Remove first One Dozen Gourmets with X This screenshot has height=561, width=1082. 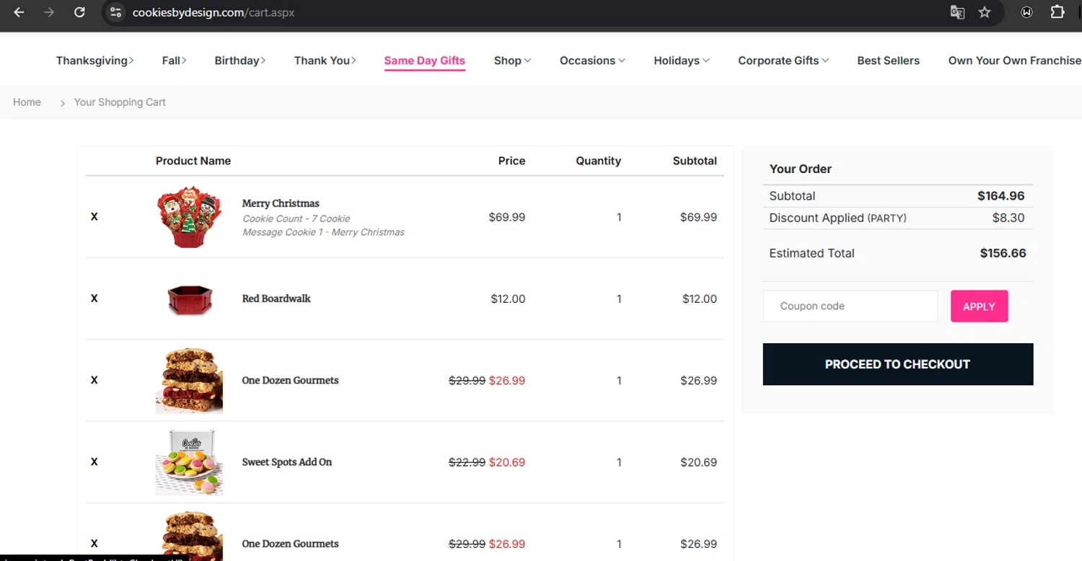(x=94, y=380)
